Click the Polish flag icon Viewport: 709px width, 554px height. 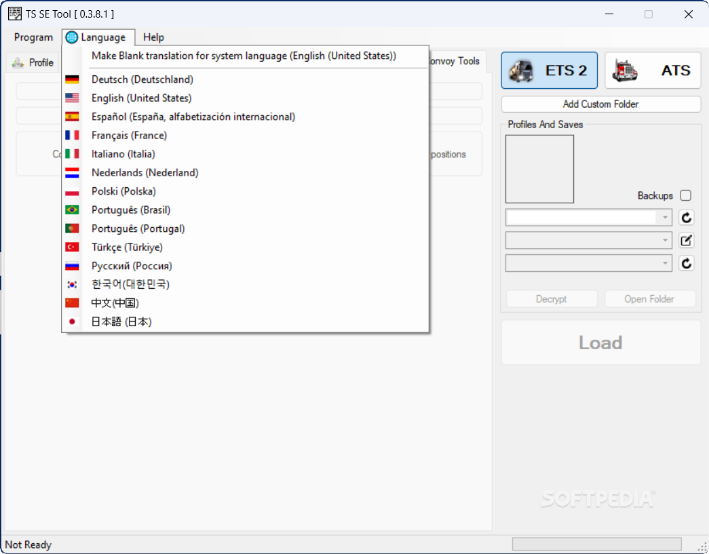tap(72, 191)
